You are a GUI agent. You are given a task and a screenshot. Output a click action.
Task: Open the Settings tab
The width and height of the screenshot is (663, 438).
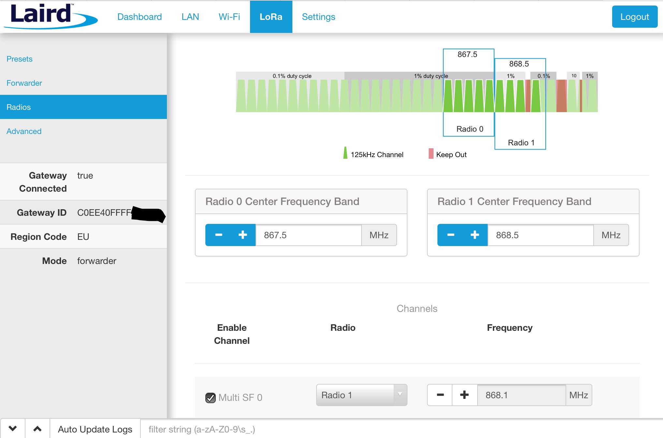click(x=318, y=17)
